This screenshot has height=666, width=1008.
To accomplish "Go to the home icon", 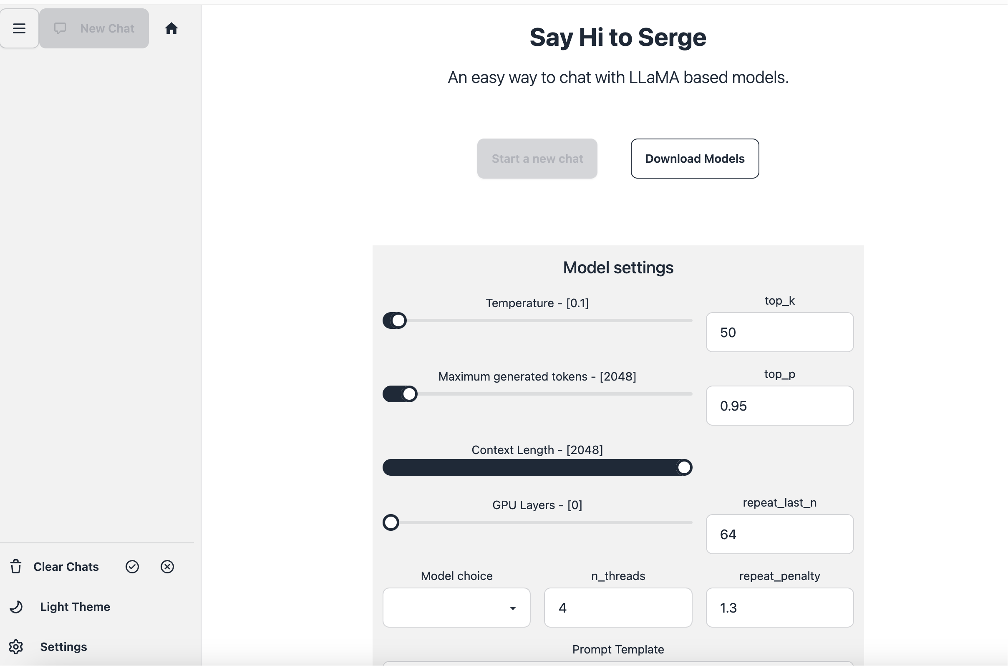I will coord(171,28).
